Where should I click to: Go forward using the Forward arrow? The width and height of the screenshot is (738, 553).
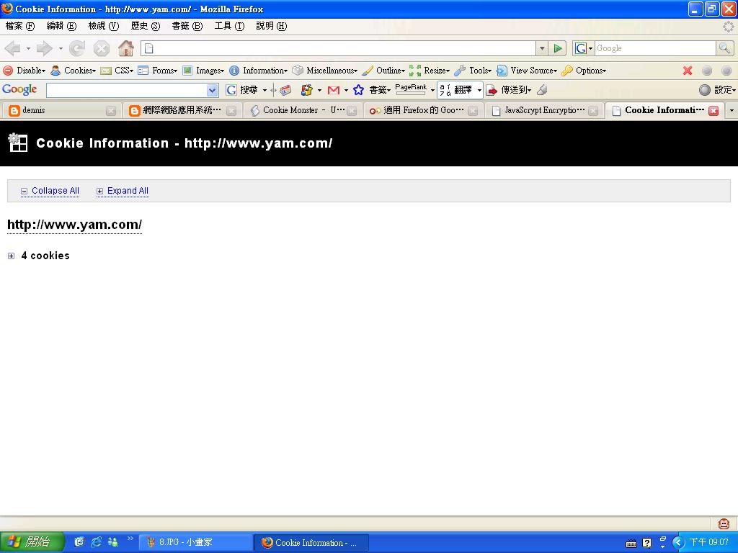click(x=44, y=48)
